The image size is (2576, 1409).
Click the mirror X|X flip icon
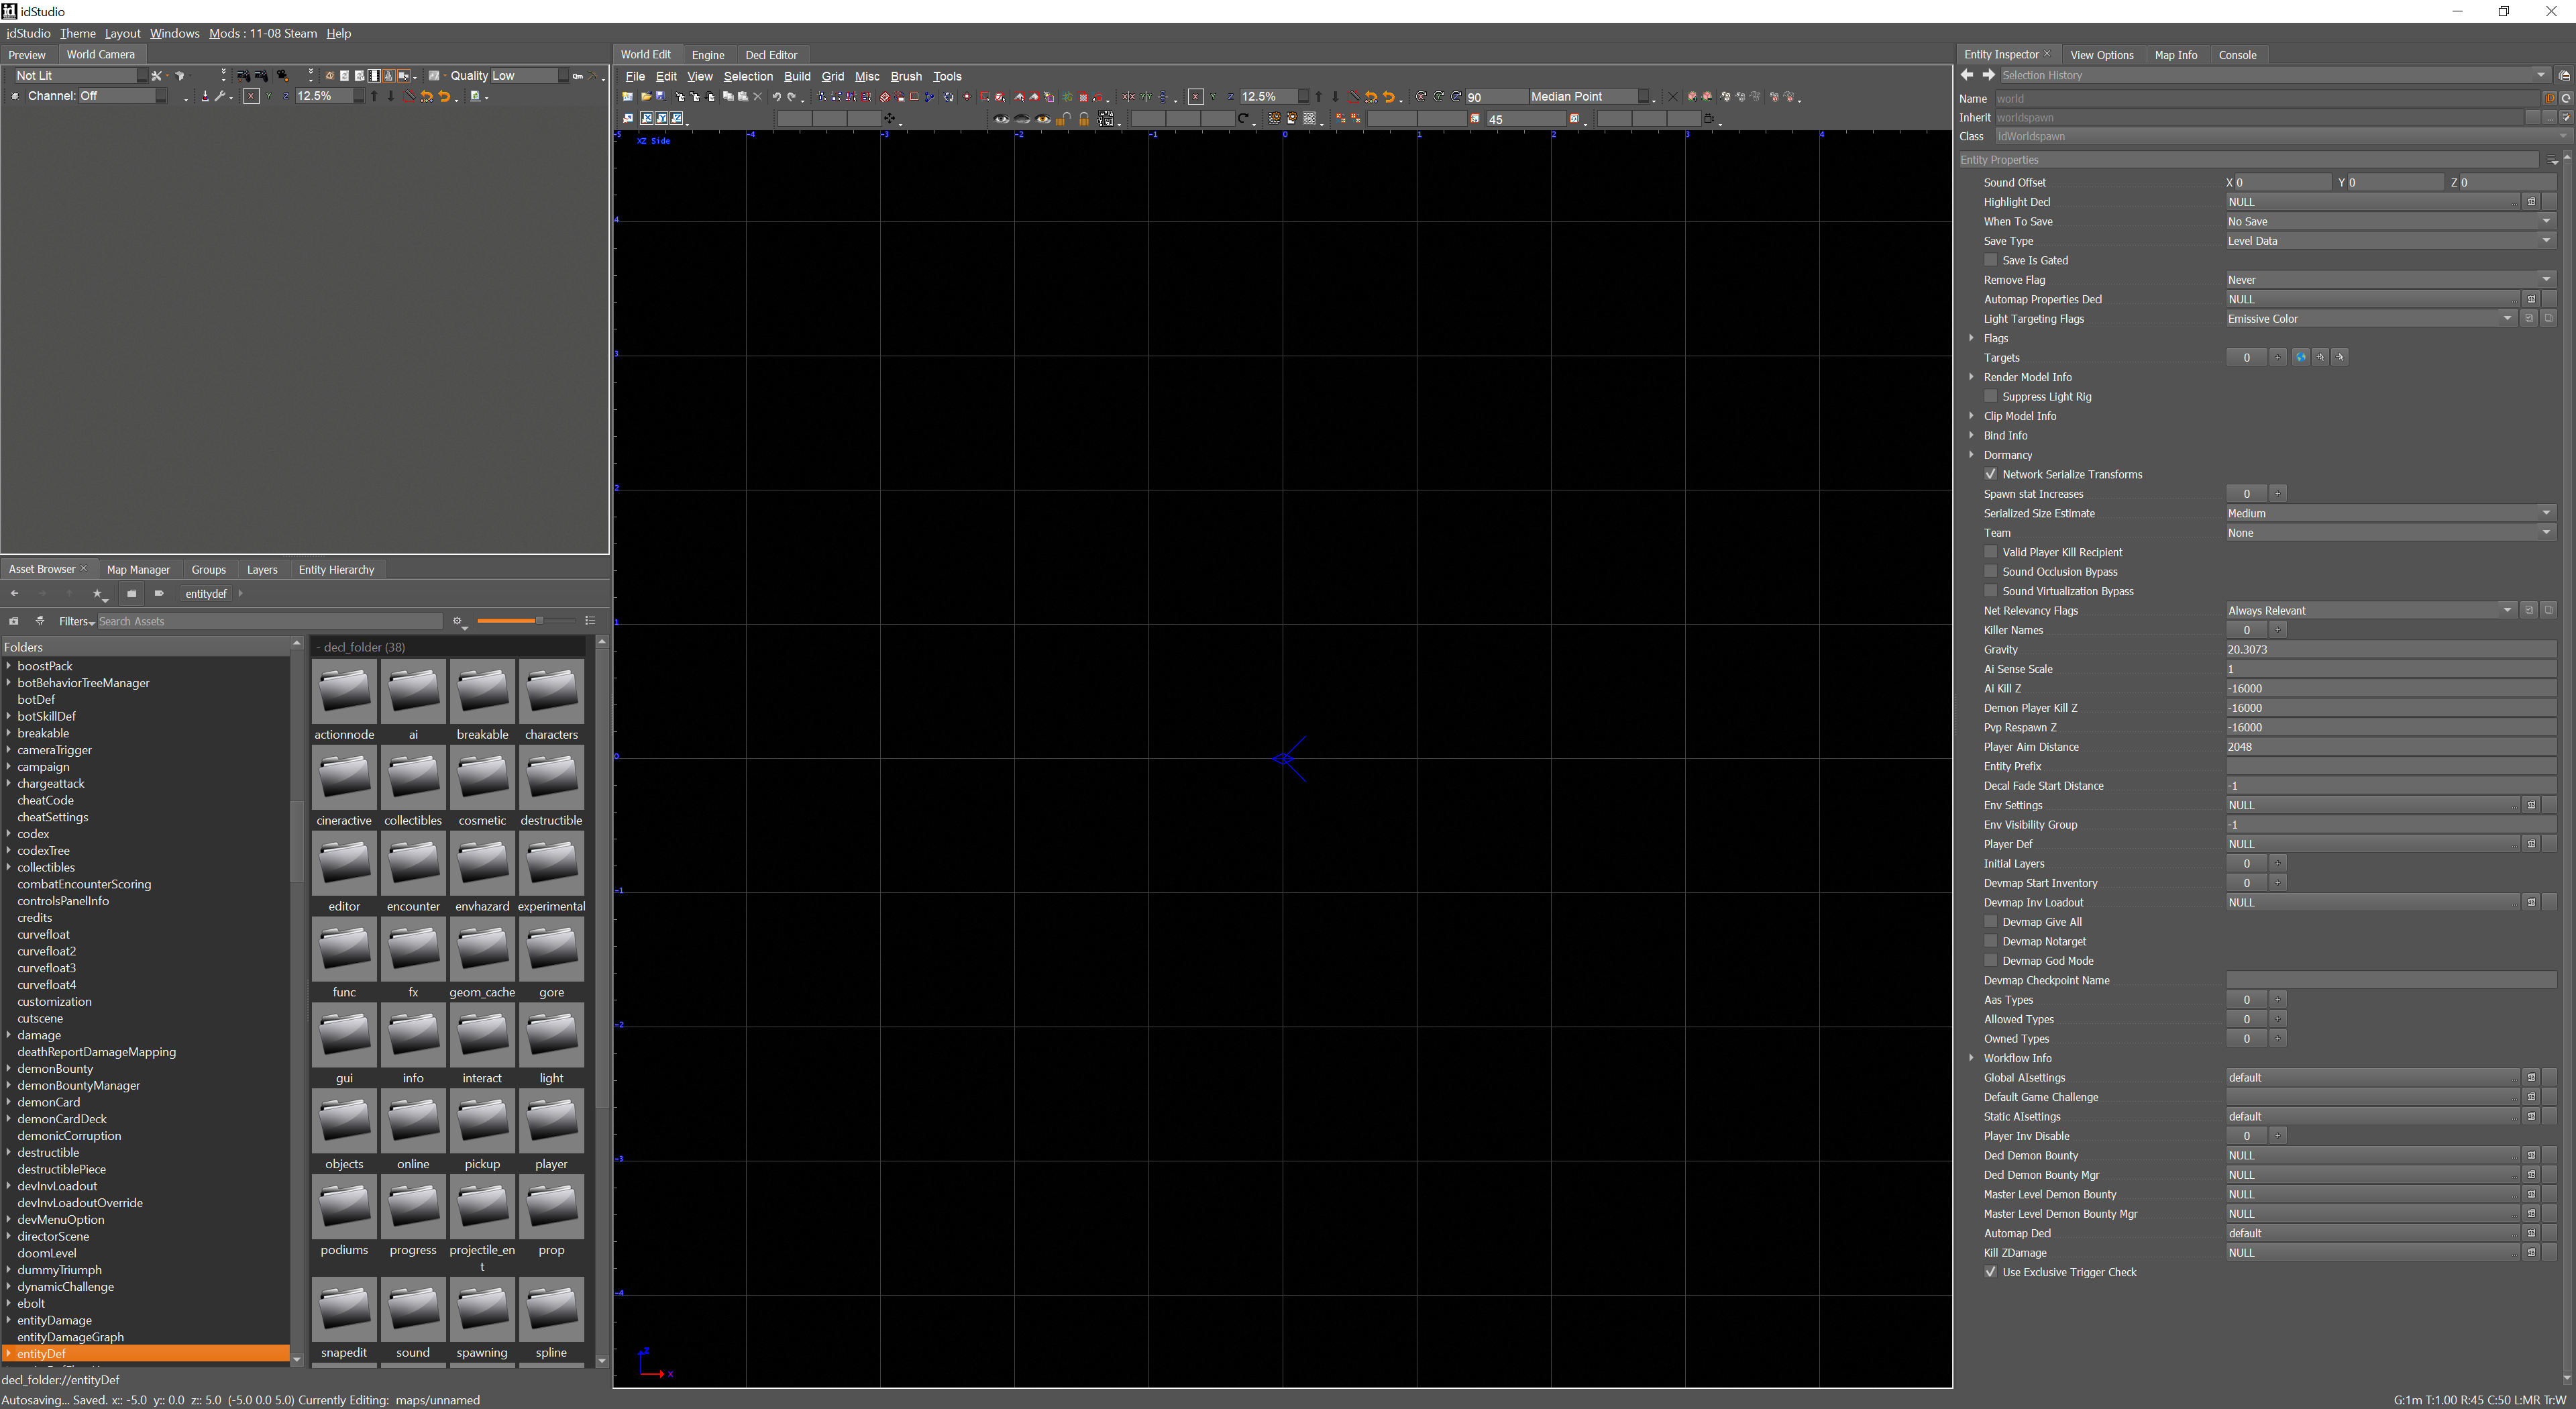tap(1129, 97)
